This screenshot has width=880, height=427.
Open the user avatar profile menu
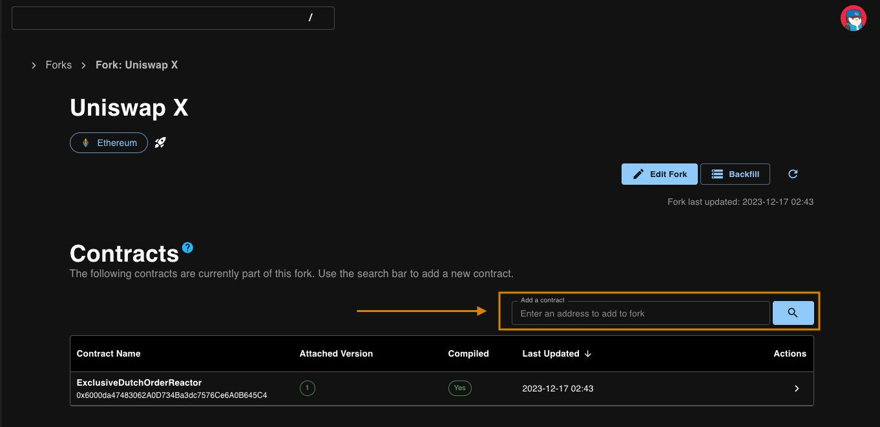[853, 18]
